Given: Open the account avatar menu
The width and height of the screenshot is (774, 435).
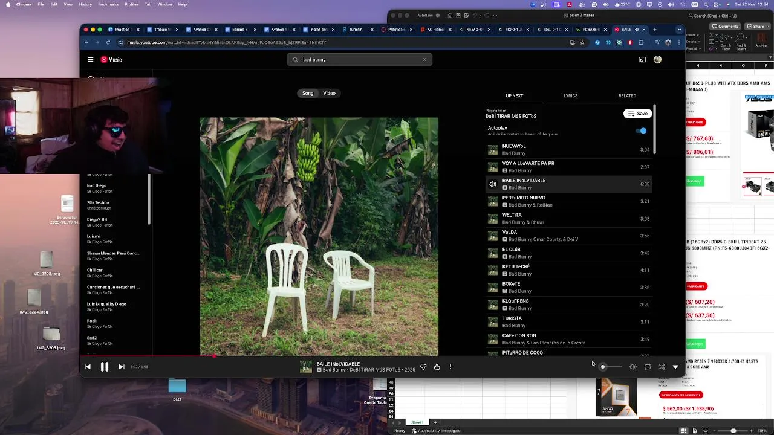Looking at the screenshot, I should click(x=657, y=59).
